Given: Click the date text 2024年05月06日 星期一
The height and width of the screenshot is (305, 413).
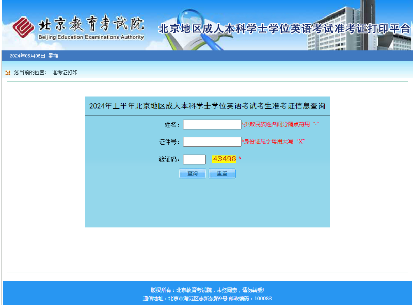Looking at the screenshot, I should tap(36, 56).
